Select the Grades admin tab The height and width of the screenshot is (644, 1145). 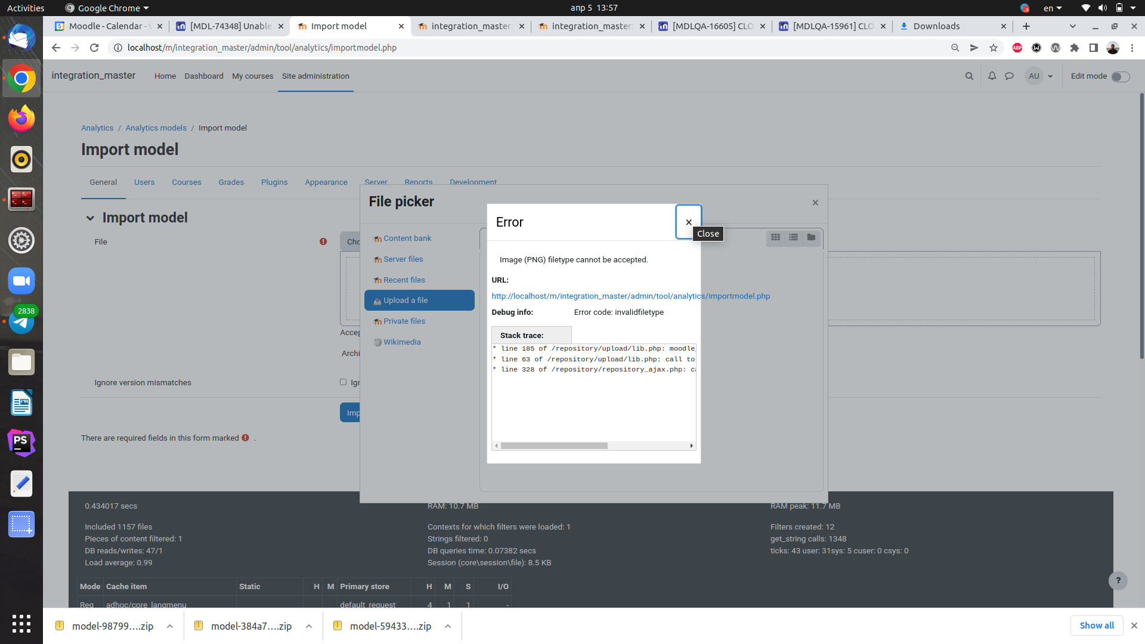tap(231, 182)
